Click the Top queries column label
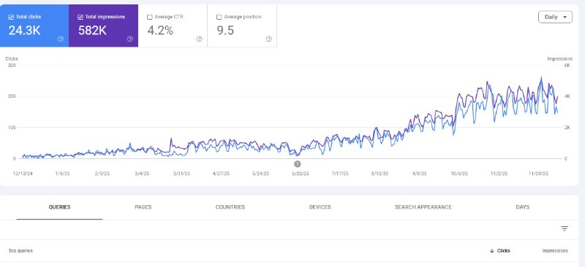585x267 pixels. pyautogui.click(x=20, y=251)
